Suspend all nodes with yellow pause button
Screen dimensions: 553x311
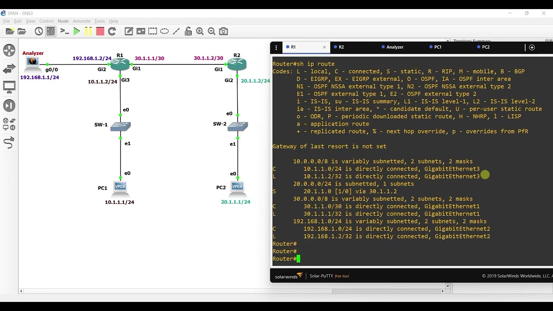pos(88,31)
